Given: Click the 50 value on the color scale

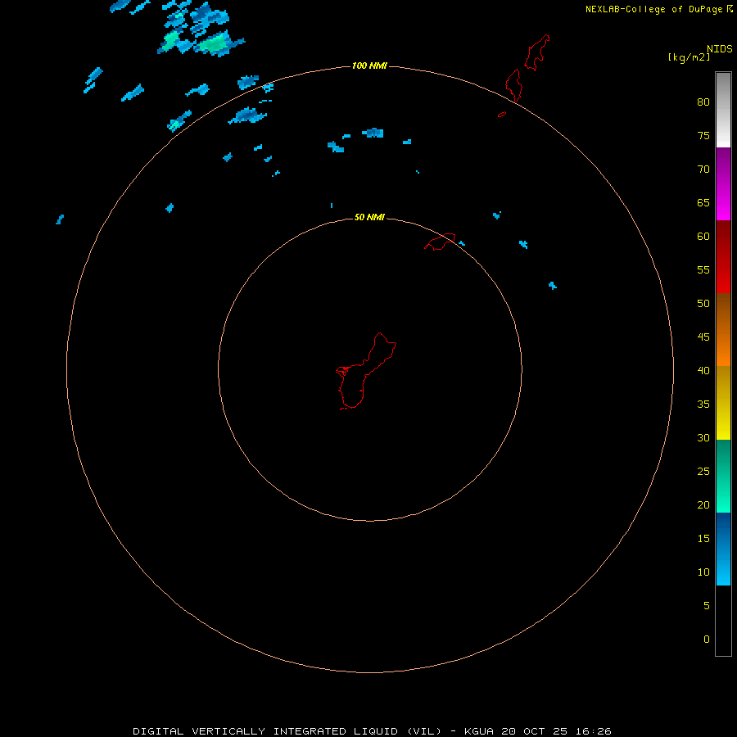Looking at the screenshot, I should click(703, 304).
